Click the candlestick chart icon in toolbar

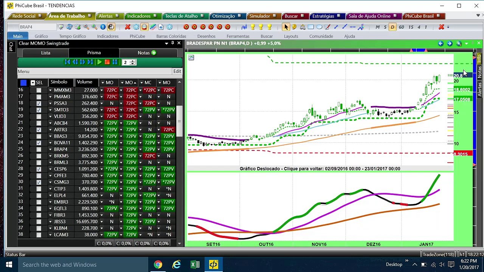click(244, 27)
